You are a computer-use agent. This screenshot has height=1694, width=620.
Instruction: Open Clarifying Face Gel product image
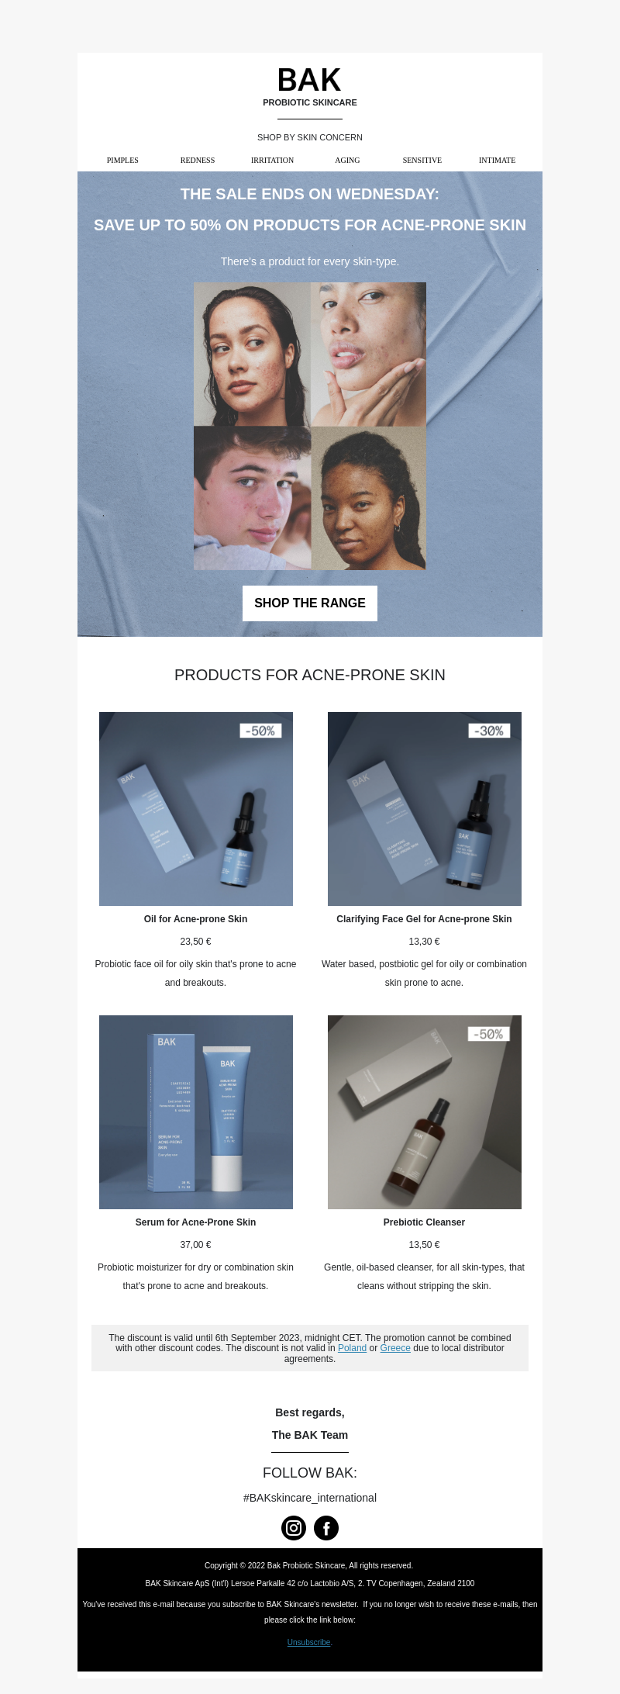point(425,808)
